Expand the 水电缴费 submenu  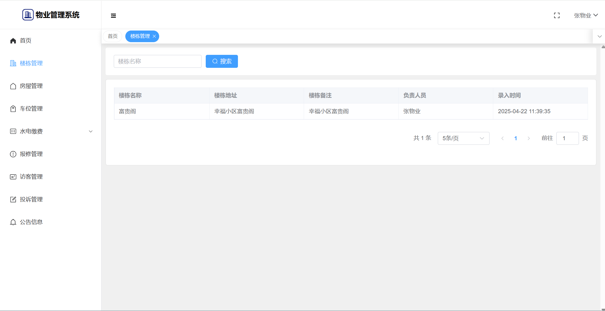coord(91,131)
